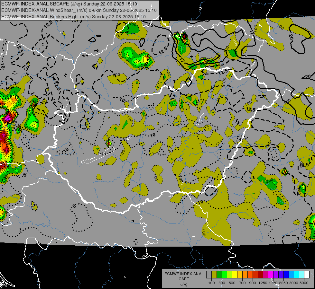Screen dimensions: 315x289
Task: Choose the amber legend swatch before 700
Action: click(x=240, y=275)
